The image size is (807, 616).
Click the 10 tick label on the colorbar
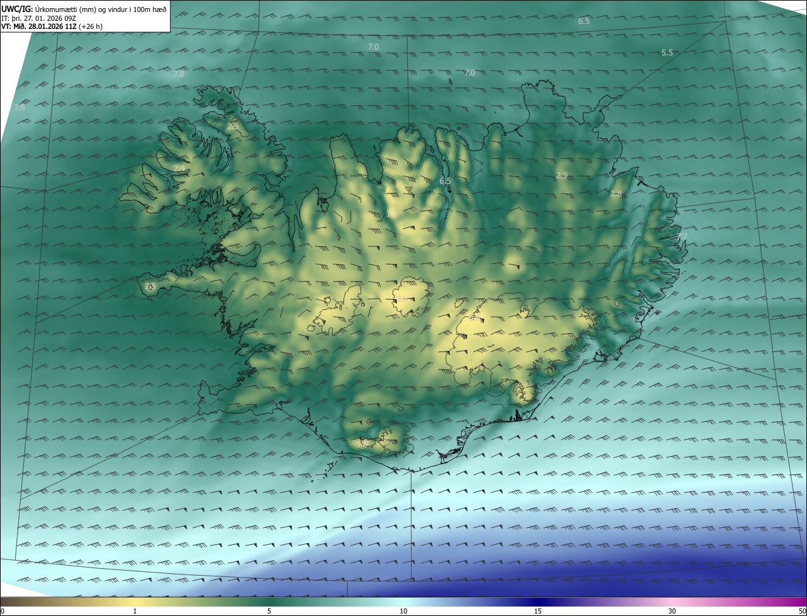403,611
